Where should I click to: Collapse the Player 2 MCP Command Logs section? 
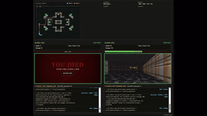coord(105,86)
